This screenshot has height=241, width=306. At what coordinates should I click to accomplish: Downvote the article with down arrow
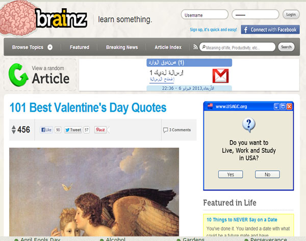click(x=14, y=132)
